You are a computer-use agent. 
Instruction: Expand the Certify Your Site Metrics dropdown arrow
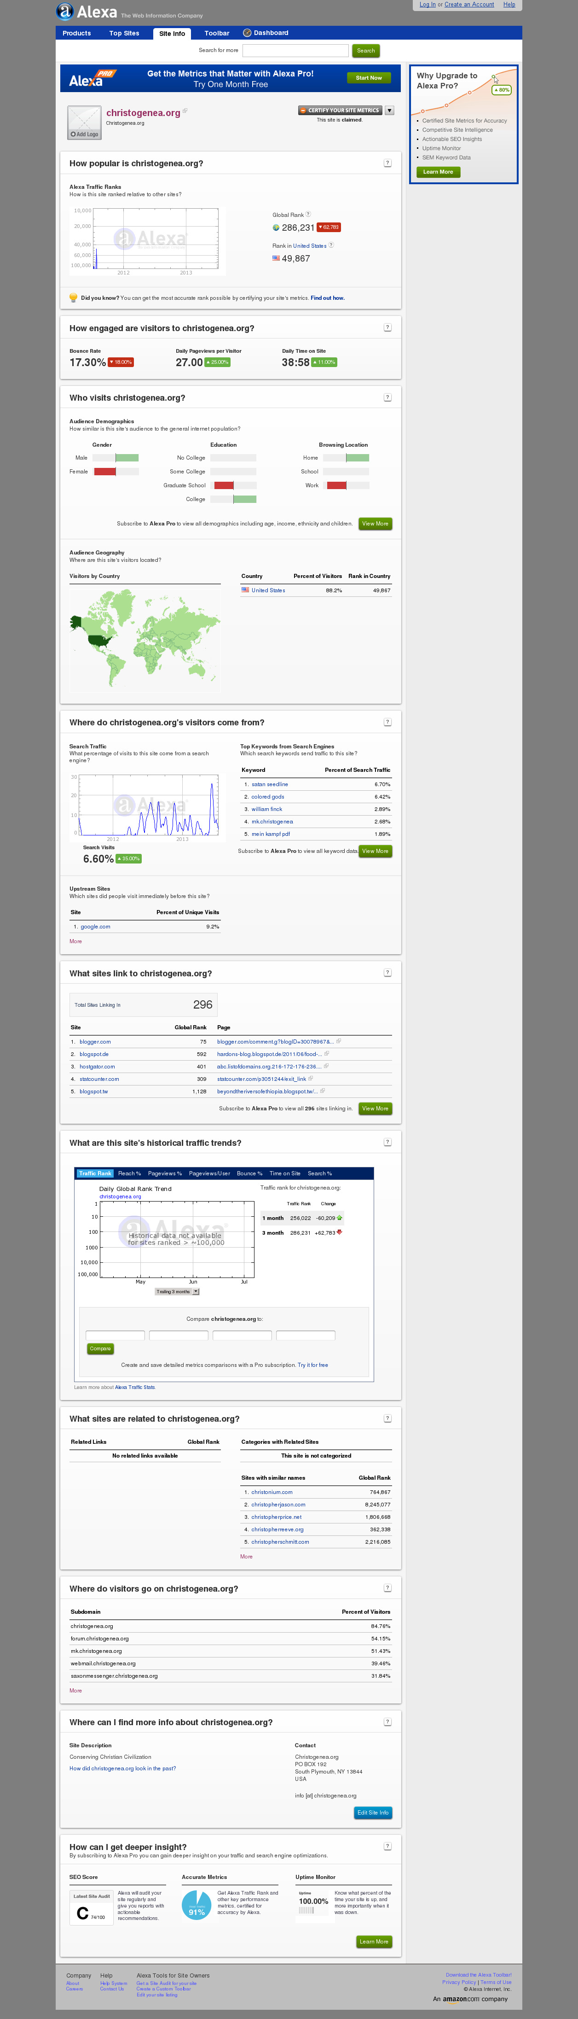[389, 111]
